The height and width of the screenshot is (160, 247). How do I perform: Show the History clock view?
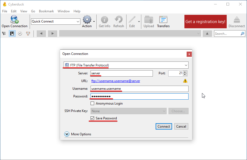click(20, 33)
